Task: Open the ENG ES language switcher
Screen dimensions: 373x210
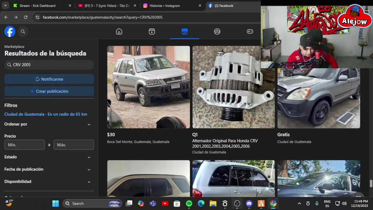Action: click(327, 204)
